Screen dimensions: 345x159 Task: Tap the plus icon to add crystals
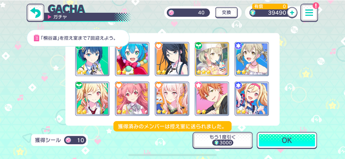pos(292,13)
